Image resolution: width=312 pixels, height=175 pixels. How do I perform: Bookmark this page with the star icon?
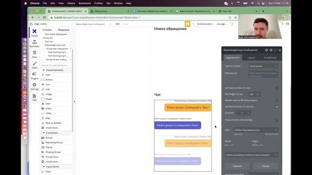[235, 17]
